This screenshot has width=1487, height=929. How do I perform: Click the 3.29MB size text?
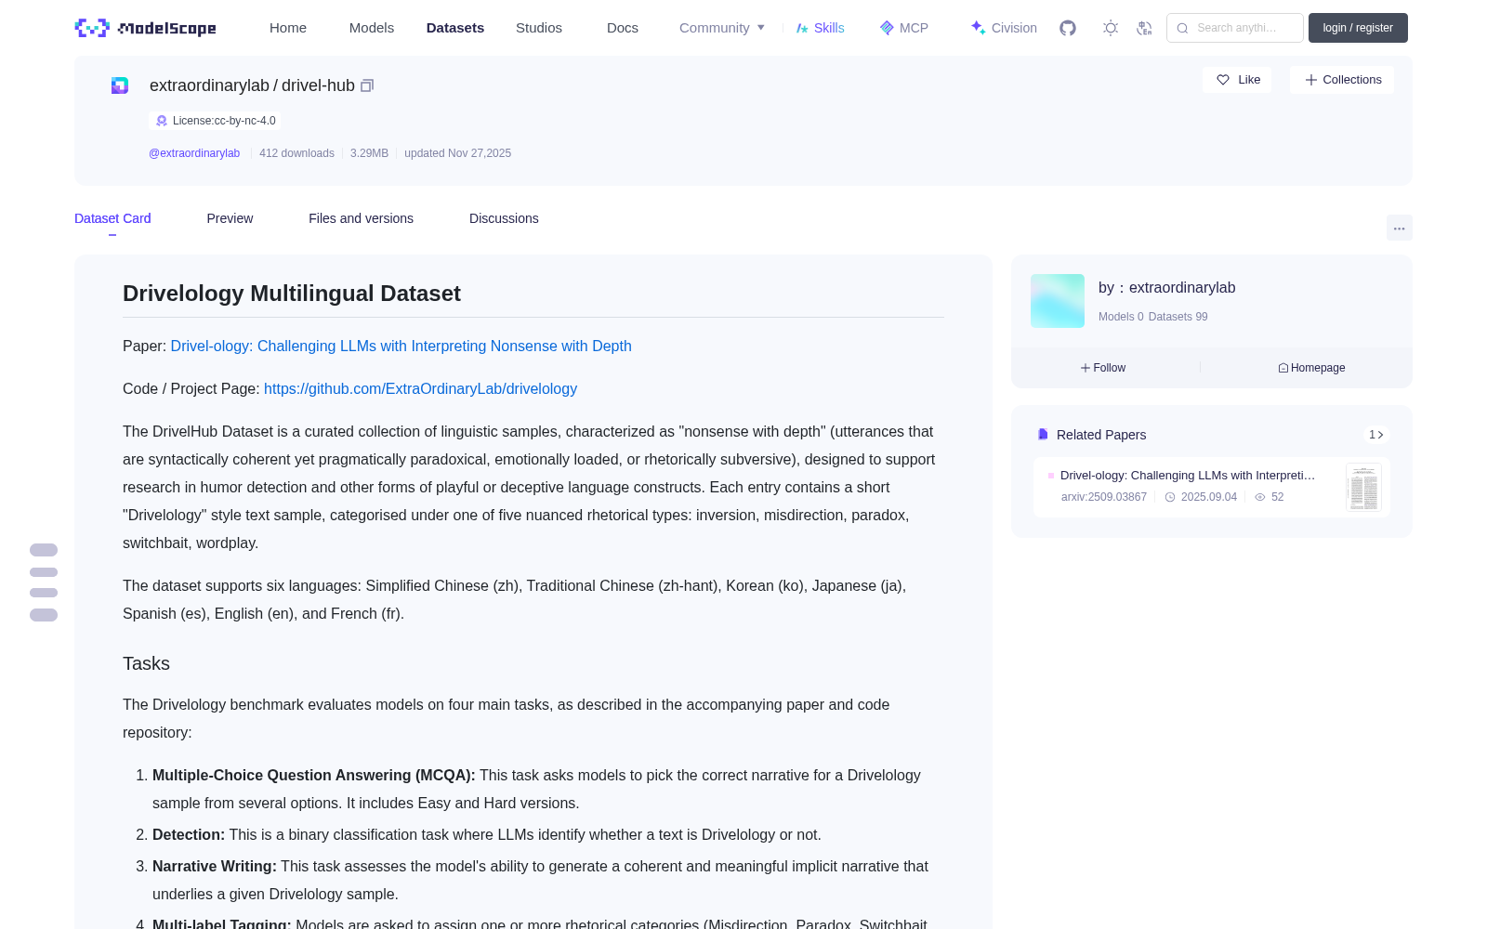click(x=369, y=153)
